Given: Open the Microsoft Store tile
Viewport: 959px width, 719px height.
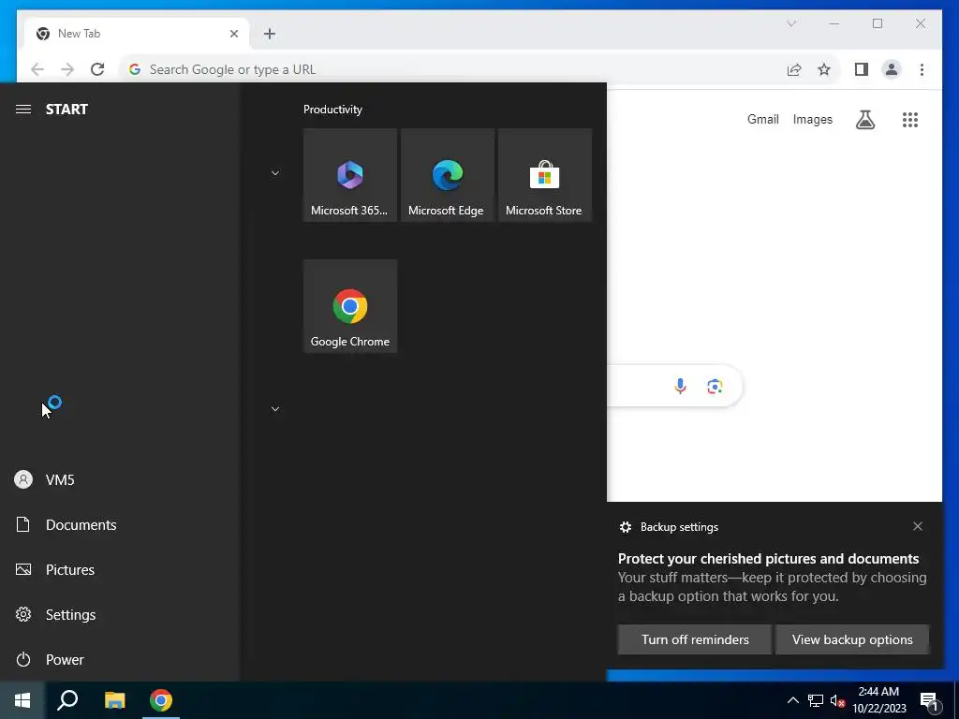Looking at the screenshot, I should point(545,175).
